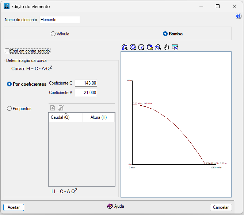This screenshot has width=244, height=215.
Task: Maximize the Edição do elemento window
Action: (x=218, y=6)
